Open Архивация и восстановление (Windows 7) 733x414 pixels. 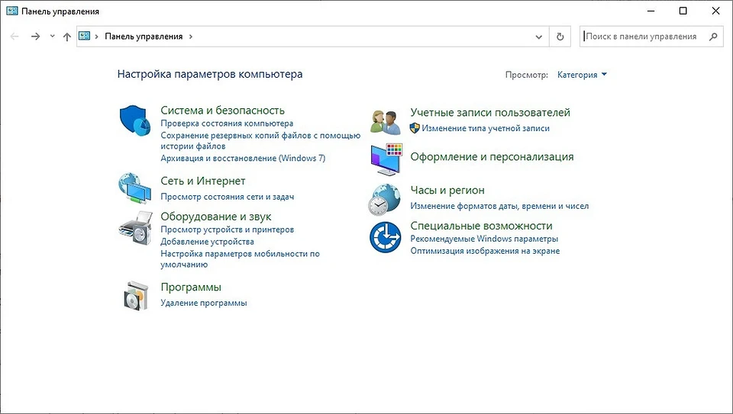point(243,159)
